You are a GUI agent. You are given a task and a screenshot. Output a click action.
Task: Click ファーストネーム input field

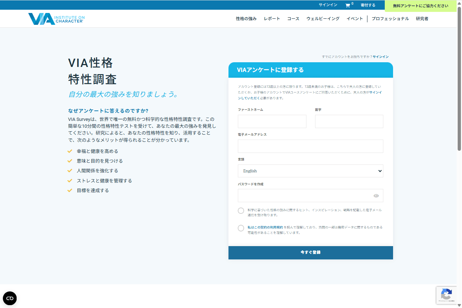click(x=272, y=122)
